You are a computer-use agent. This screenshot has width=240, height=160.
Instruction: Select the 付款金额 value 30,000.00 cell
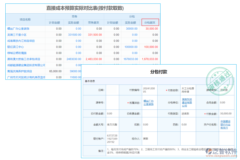226,113
